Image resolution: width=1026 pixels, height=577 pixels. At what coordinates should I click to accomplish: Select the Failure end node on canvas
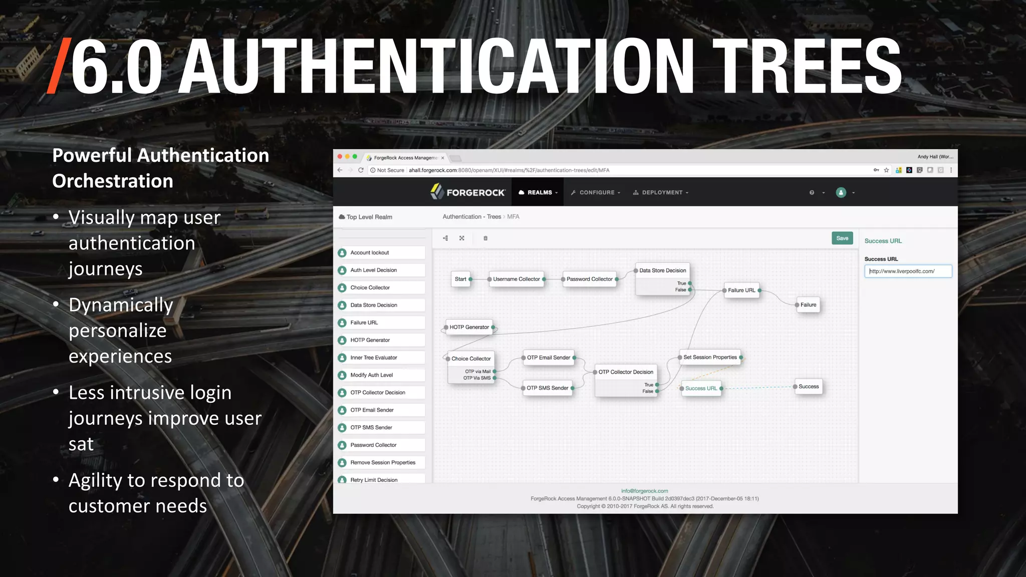coord(808,305)
